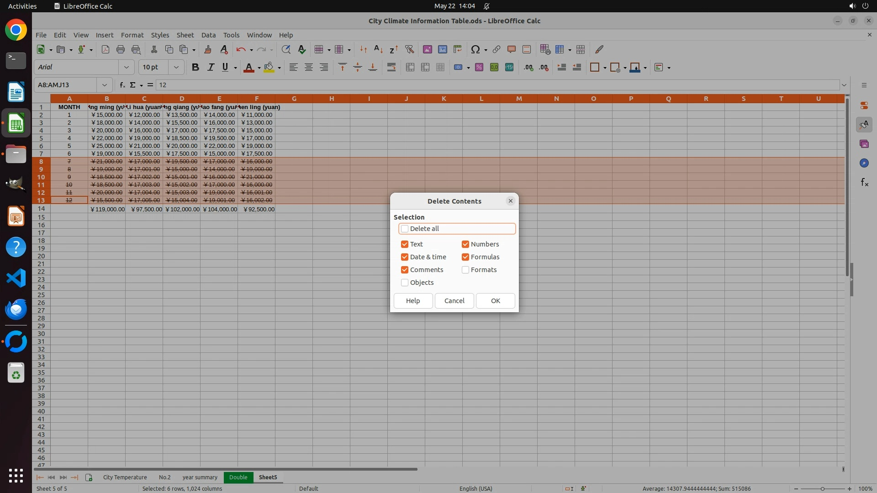This screenshot has height=493, width=877.
Task: Expand the Name Box dropdown arrow
Action: pos(105,85)
